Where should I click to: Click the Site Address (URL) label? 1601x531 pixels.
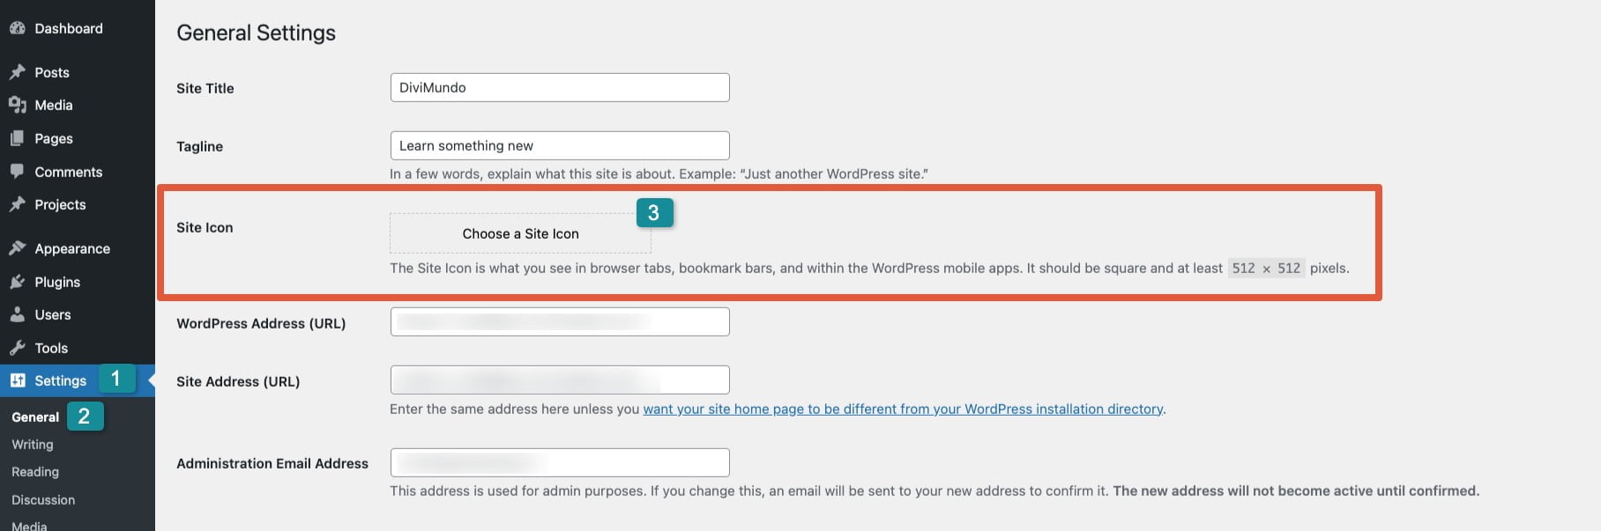click(238, 381)
